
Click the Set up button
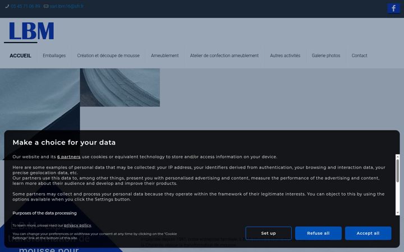click(268, 233)
